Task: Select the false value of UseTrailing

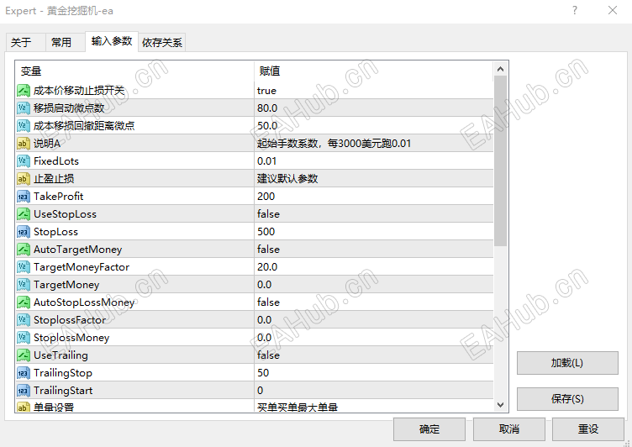Action: (268, 355)
